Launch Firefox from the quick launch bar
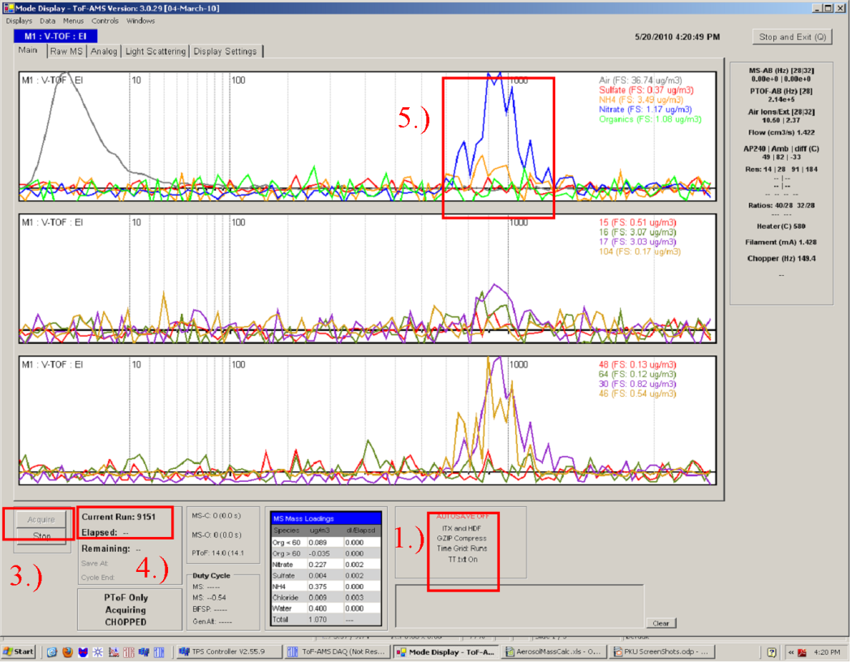Screen dimensions: 852x662 tap(67, 651)
